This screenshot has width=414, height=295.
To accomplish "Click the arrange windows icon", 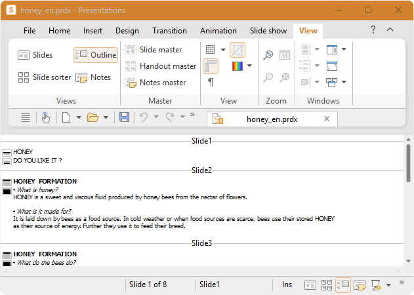I will tap(332, 83).
